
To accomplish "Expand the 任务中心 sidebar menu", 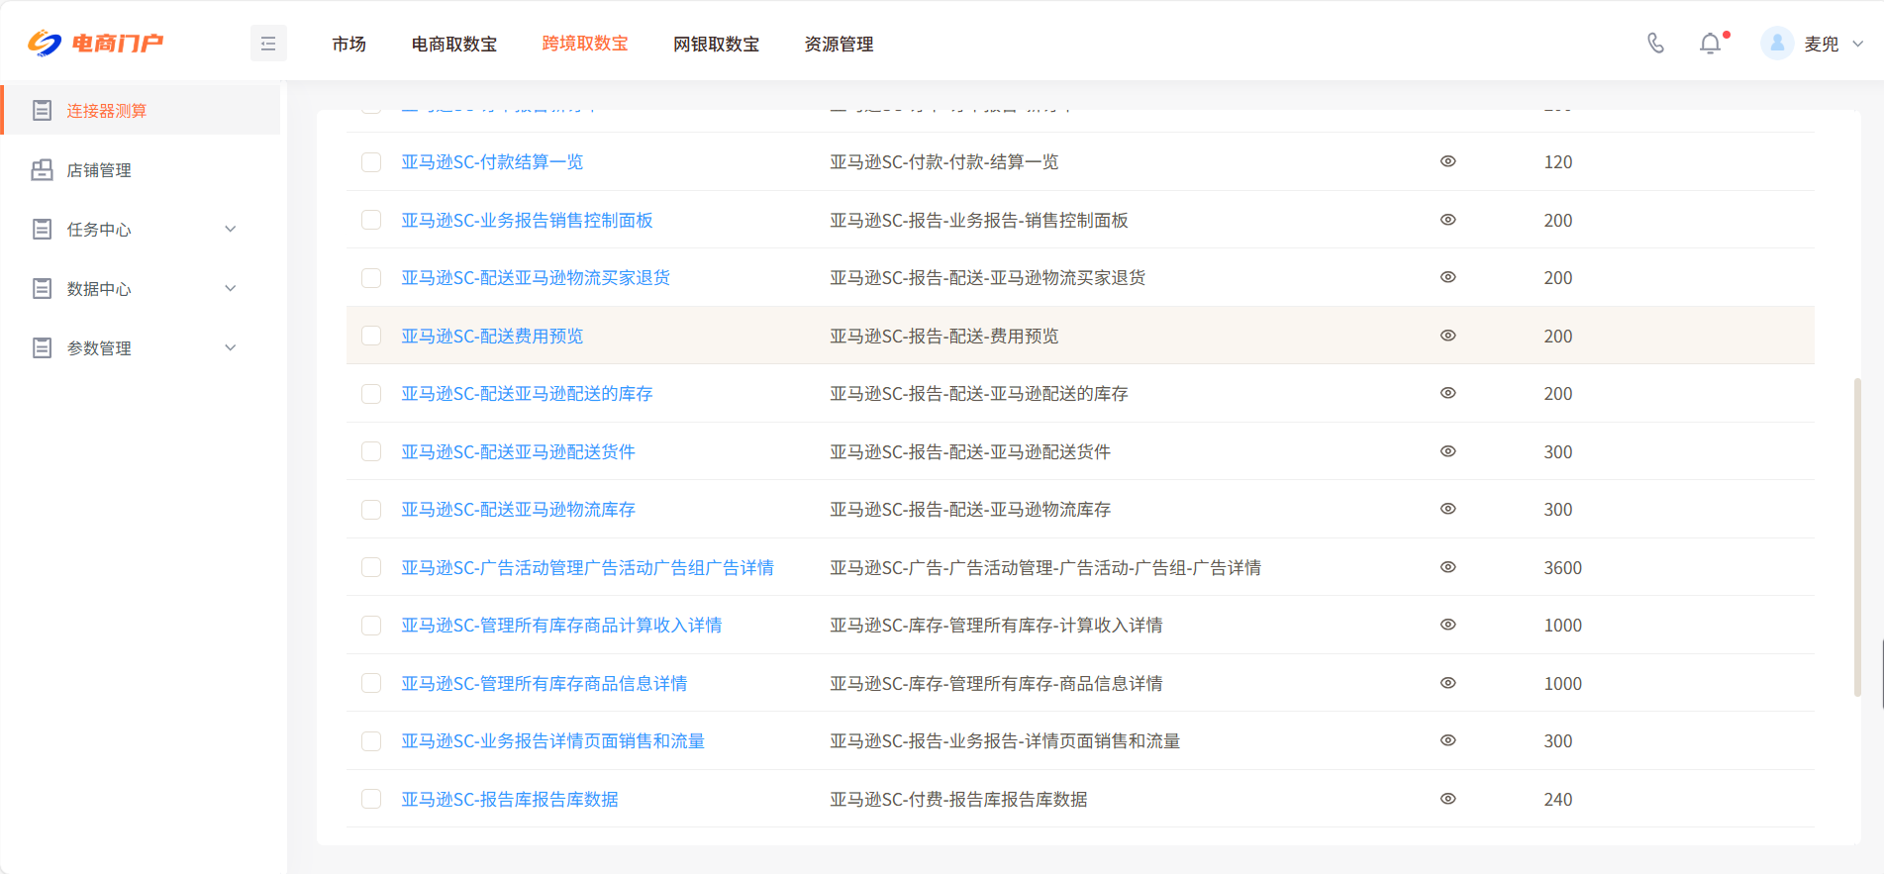I will click(x=230, y=230).
